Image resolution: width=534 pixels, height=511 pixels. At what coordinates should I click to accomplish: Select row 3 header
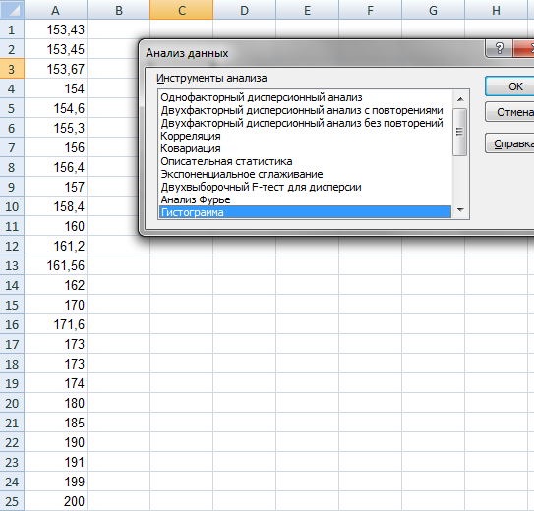point(12,69)
